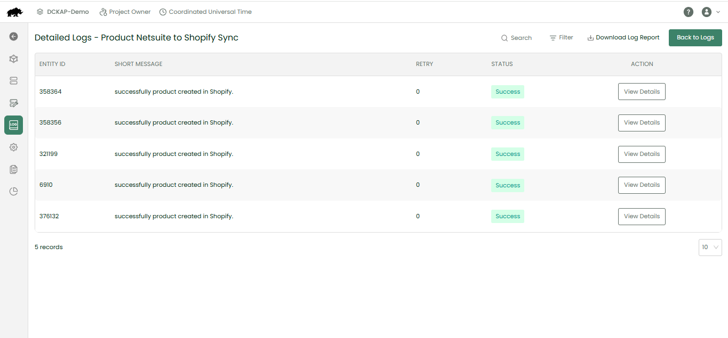Click entity ID 6910
The height and width of the screenshot is (338, 728).
pyautogui.click(x=46, y=185)
